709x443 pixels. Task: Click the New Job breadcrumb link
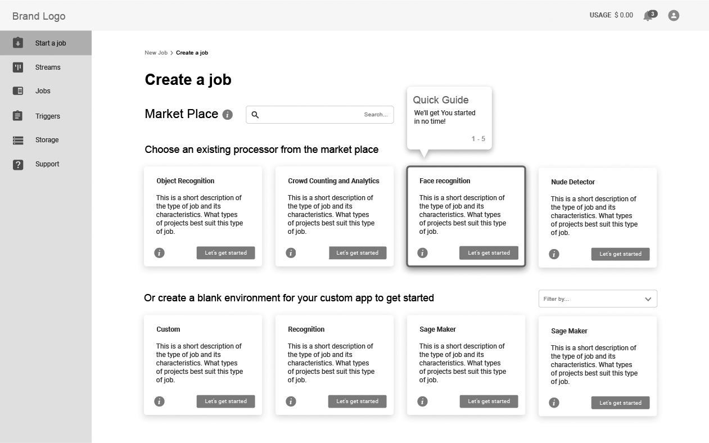[x=156, y=53]
